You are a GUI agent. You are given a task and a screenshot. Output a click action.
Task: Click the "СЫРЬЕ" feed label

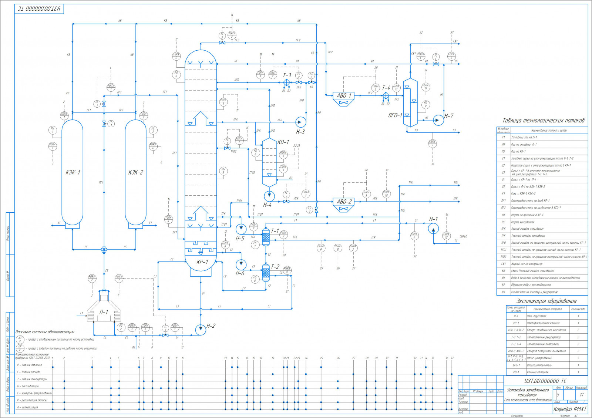(x=463, y=236)
